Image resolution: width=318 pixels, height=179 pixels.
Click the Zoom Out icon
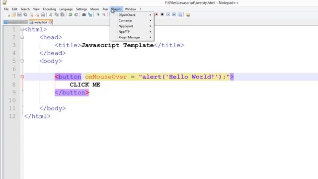pyautogui.click(x=104, y=14)
